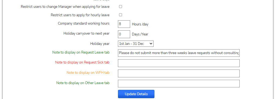The height and width of the screenshot is (99, 277).
Task: Focus the empty Request Sick note field
Action: coord(179,63)
